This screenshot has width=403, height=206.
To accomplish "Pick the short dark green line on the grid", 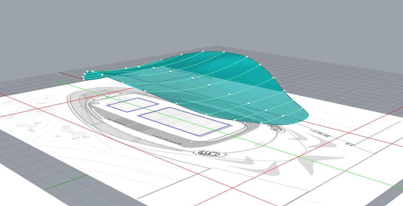I will (65, 182).
